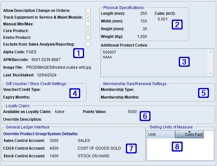Click the barcode value 9001 5236 8887
The height and width of the screenshot is (166, 217).
pos(46,60)
